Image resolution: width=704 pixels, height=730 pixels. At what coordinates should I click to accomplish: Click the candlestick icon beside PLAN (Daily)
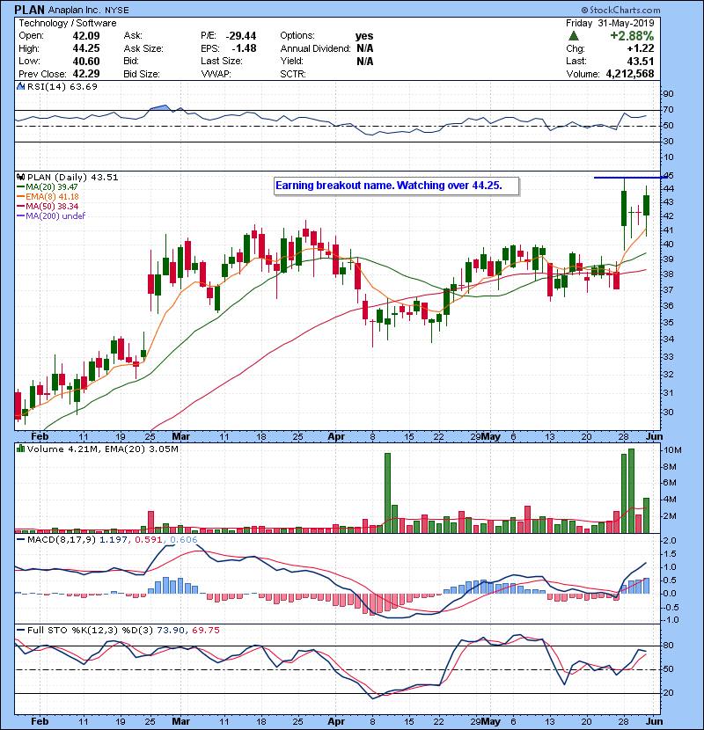(x=20, y=177)
